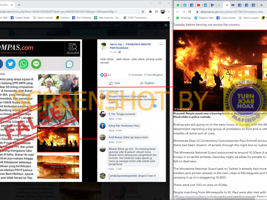The image size is (267, 200).
Task: Open Telegram Web bookmark in right window
Action: click(204, 18)
